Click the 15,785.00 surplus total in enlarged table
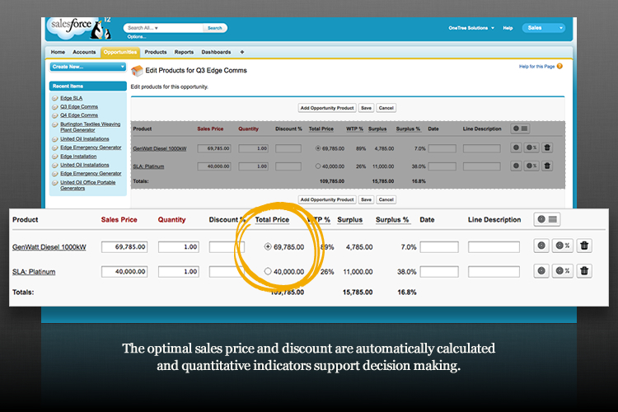This screenshot has height=412, width=618. tap(358, 293)
